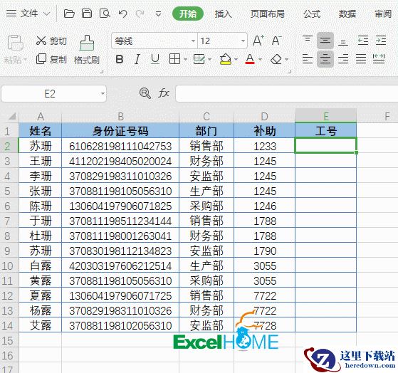The image size is (398, 373).
Task: Click the Print Preview icon
Action: click(105, 14)
